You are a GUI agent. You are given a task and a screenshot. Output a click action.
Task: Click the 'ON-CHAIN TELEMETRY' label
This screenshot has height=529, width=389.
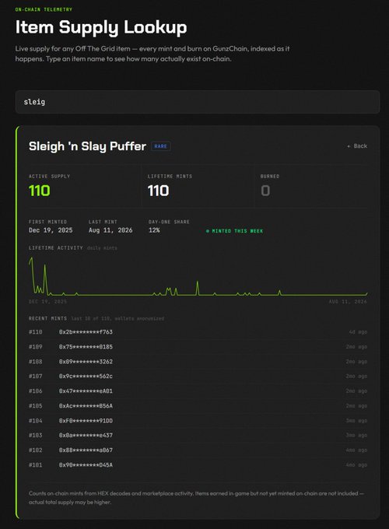click(44, 9)
